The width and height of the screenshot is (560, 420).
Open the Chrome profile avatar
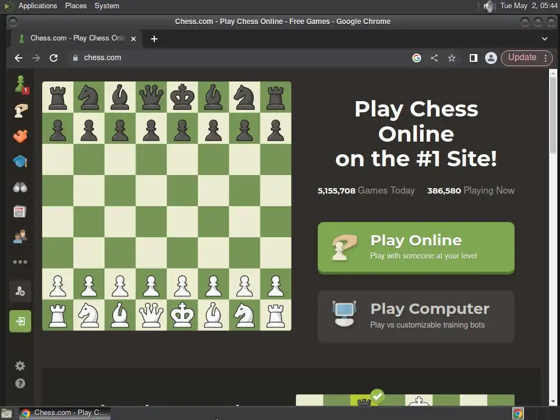point(491,58)
